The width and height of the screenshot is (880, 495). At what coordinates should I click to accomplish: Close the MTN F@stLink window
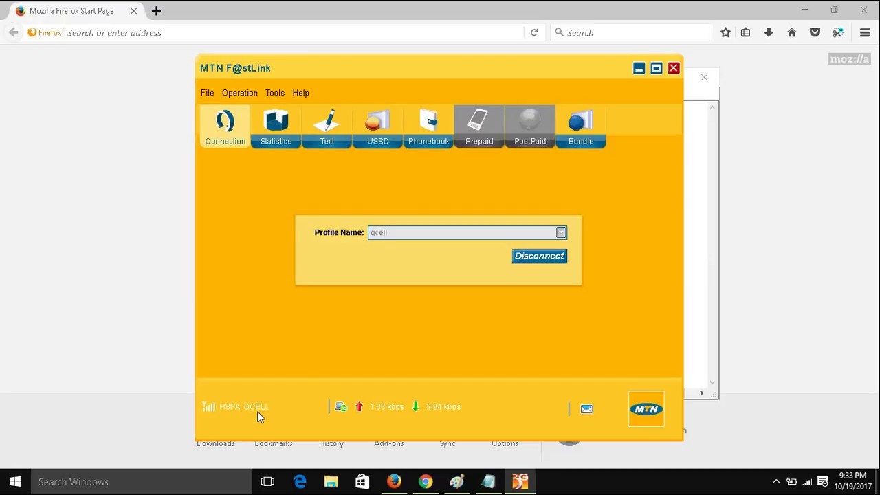tap(674, 68)
